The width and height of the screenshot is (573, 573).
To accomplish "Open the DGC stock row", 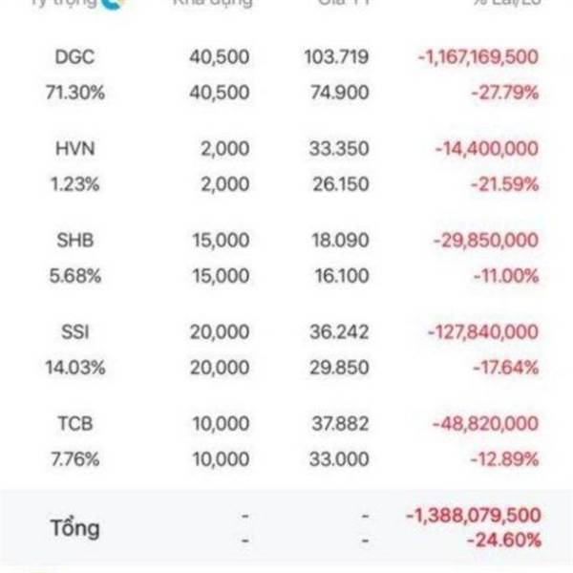I will pos(74,57).
